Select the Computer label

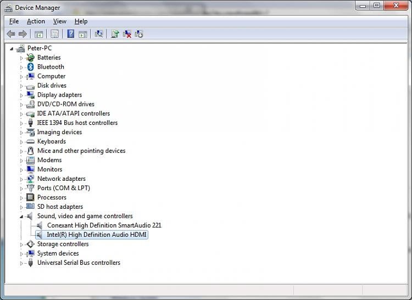click(51, 76)
